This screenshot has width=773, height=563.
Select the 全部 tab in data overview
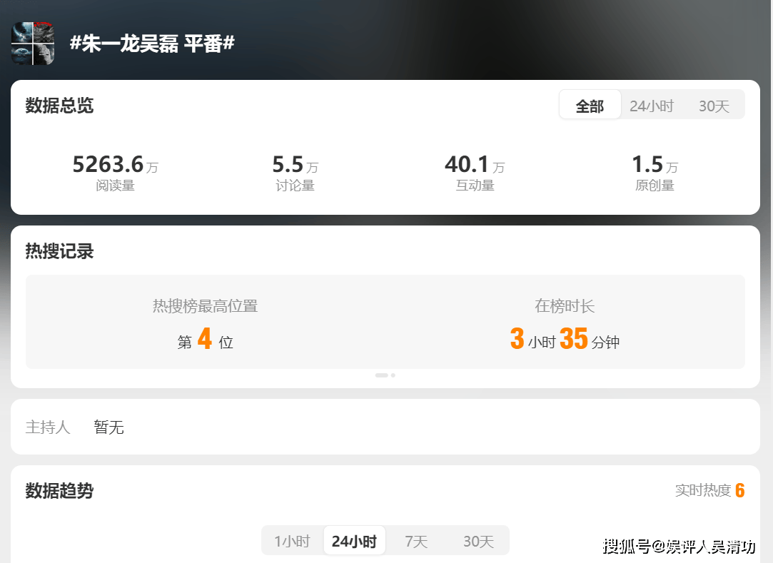[x=590, y=105]
